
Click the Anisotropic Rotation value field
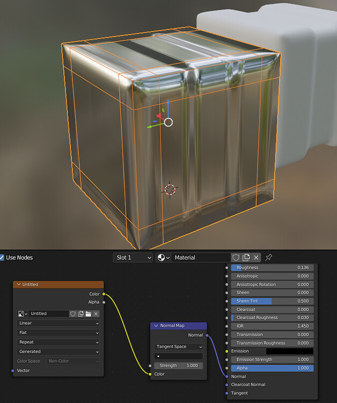(272, 284)
